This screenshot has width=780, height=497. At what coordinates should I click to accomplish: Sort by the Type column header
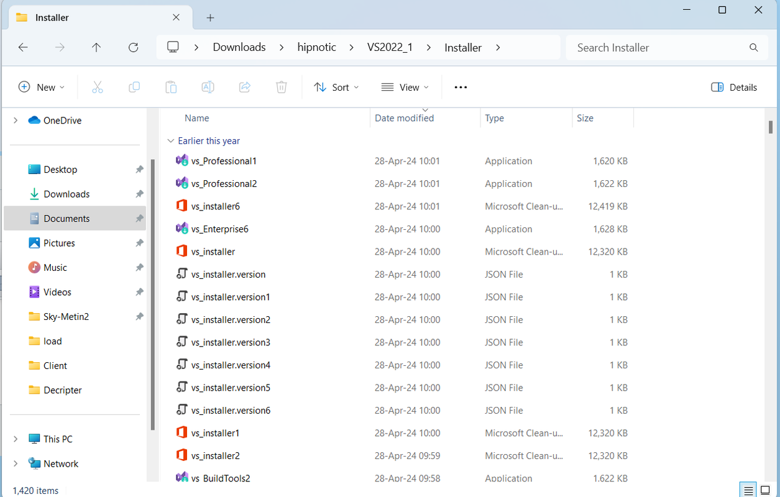tap(494, 118)
